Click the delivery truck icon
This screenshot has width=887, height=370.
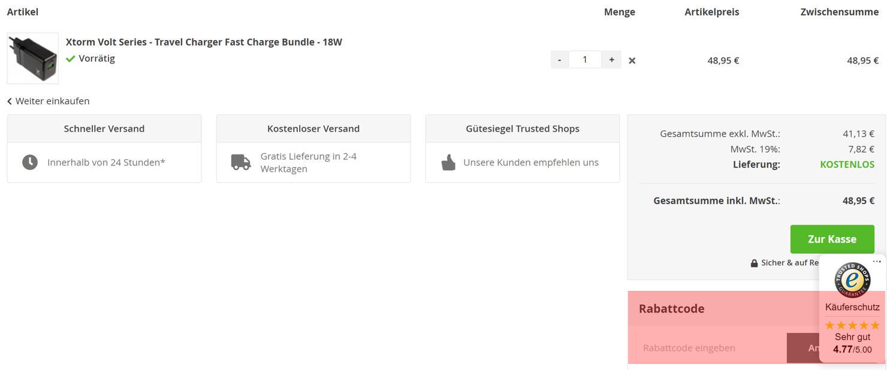[241, 162]
